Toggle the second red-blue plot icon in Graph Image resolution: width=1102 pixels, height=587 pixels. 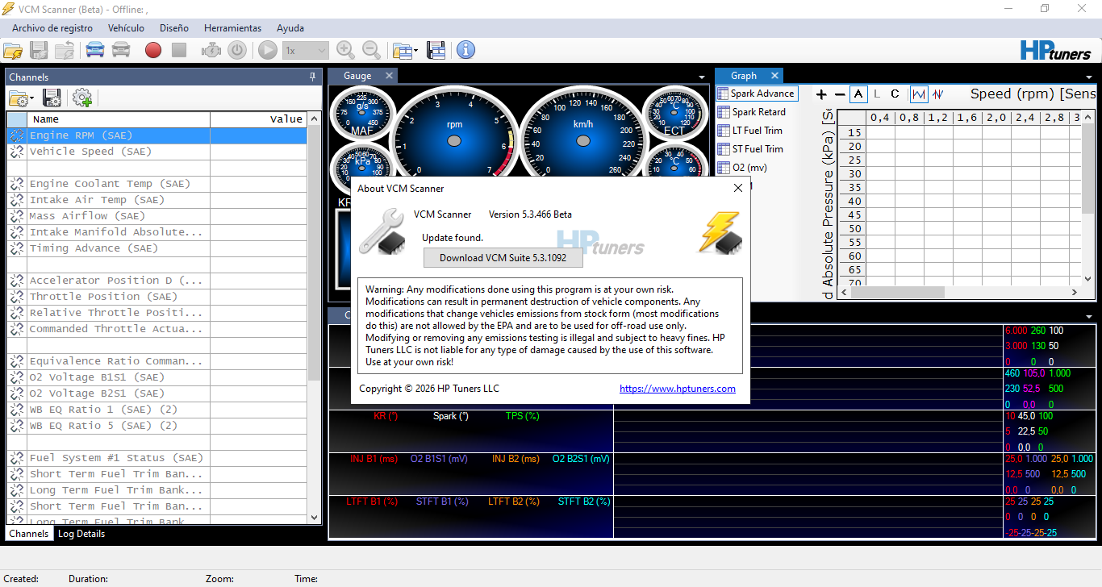(x=937, y=94)
